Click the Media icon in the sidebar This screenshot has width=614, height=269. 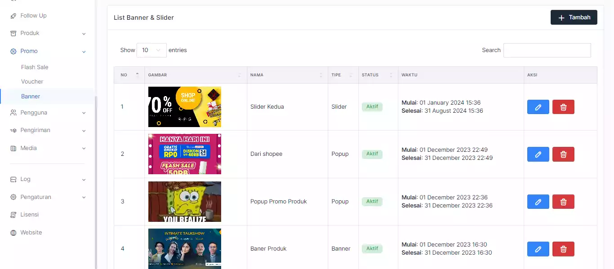(13, 148)
